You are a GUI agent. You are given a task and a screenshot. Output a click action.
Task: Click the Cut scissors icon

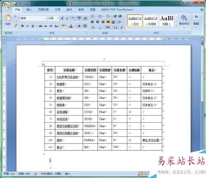click(15, 16)
